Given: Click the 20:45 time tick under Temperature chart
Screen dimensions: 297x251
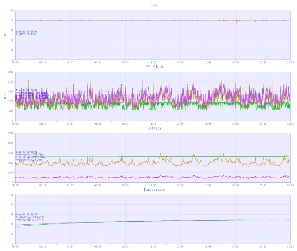Looking at the screenshot, I should point(263,247).
